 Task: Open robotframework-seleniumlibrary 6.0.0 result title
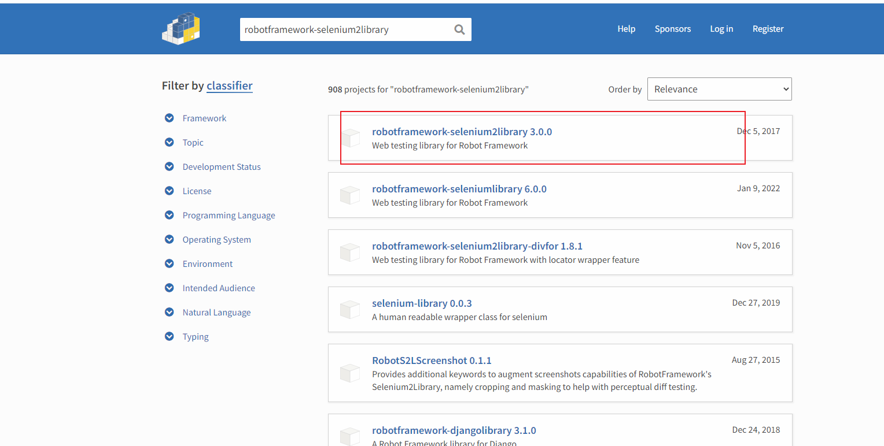(x=459, y=189)
